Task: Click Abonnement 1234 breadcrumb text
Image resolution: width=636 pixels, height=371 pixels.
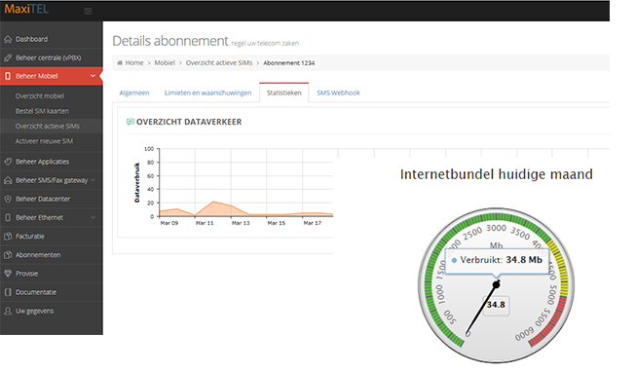Action: point(289,63)
